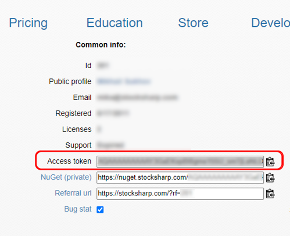Click the blurred Registered date value
The width and height of the screenshot is (290, 236).
pyautogui.click(x=113, y=113)
